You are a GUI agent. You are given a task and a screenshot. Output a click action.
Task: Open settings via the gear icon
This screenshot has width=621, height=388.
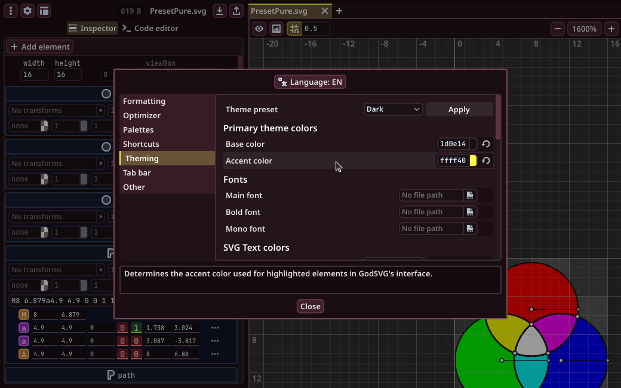pos(27,11)
